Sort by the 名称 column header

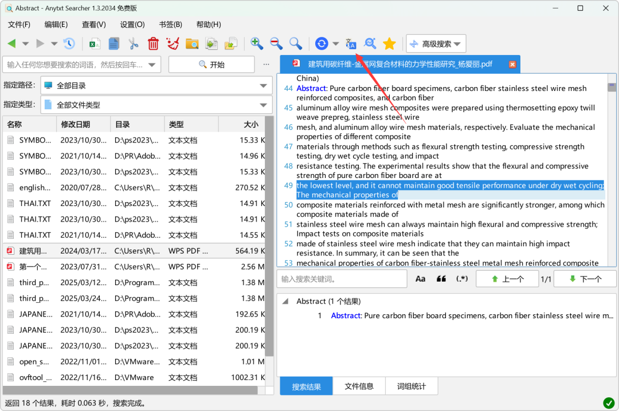point(30,124)
